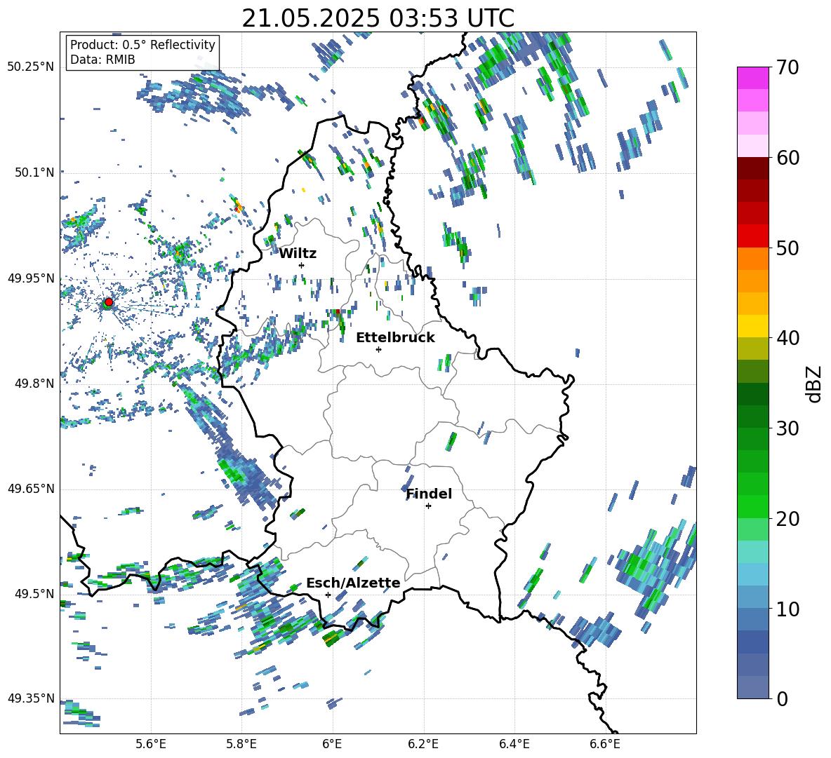The width and height of the screenshot is (831, 758).
Task: Click the 70 tick on colorbar
Action: click(787, 67)
